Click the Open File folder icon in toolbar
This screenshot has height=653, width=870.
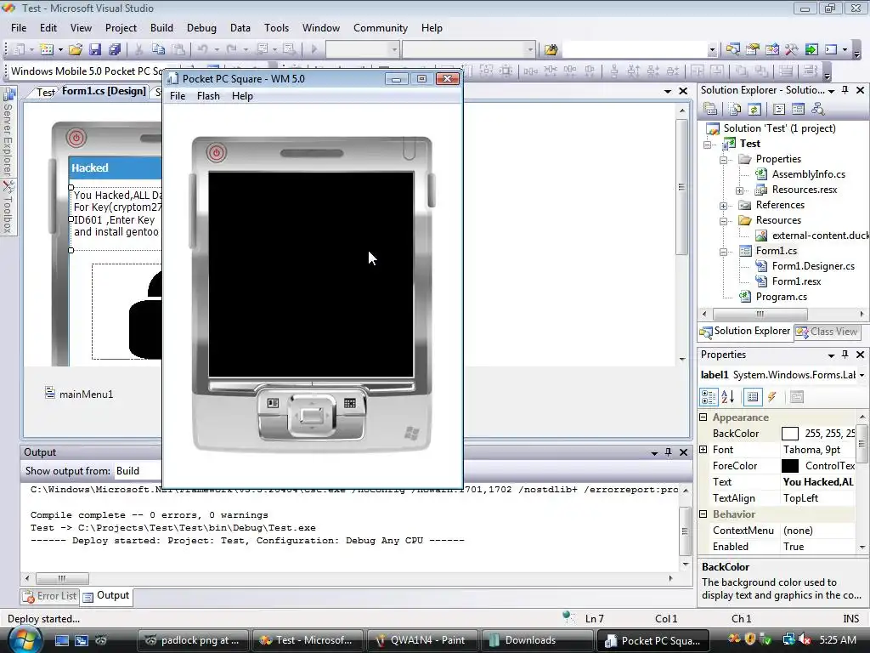(76, 50)
